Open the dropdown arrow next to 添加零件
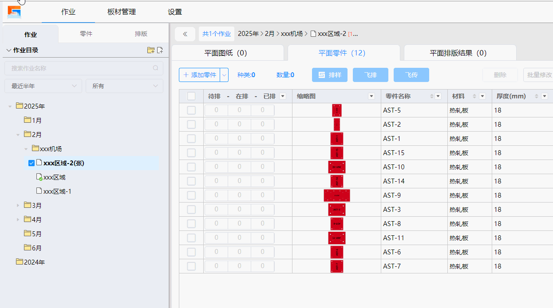Viewport: 553px width, 308px height. point(224,75)
